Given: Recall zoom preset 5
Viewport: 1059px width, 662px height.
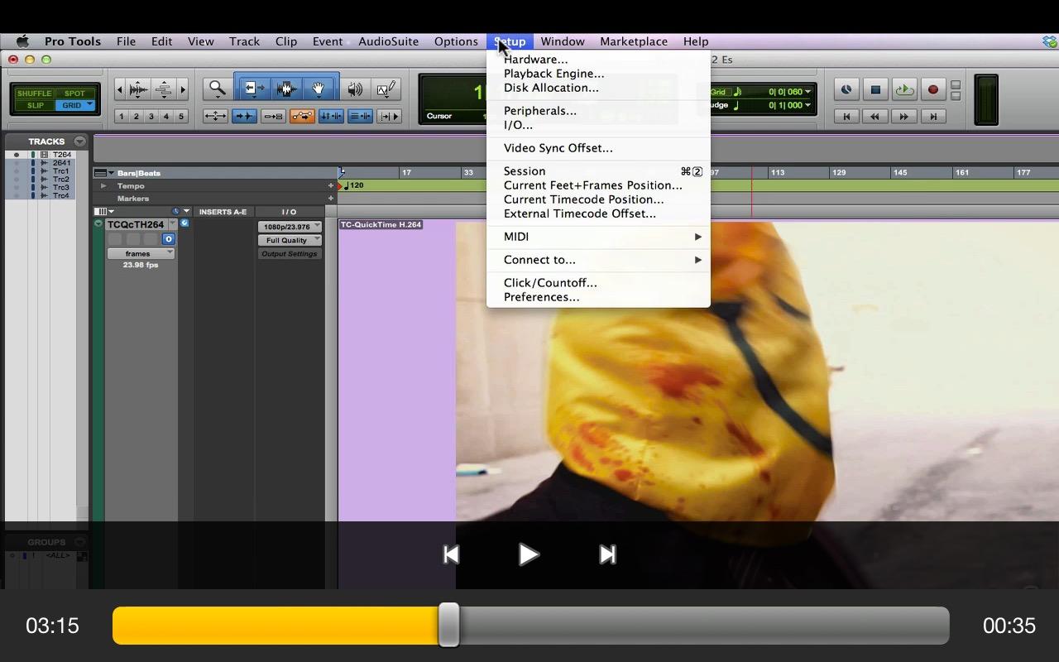Looking at the screenshot, I should [181, 117].
